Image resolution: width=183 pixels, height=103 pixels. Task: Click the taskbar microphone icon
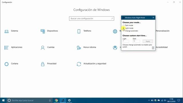click(50, 100)
